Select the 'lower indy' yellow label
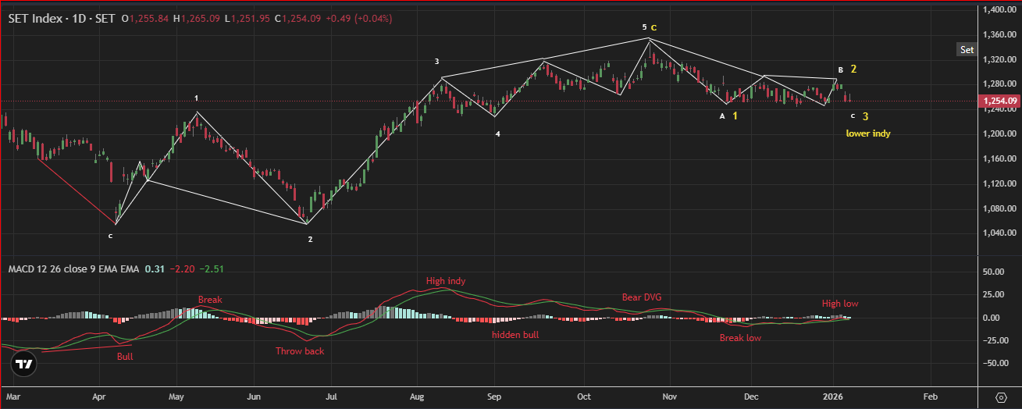This screenshot has width=1022, height=409. (x=868, y=133)
